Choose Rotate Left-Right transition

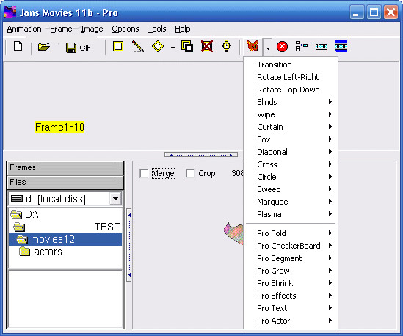[x=291, y=77]
